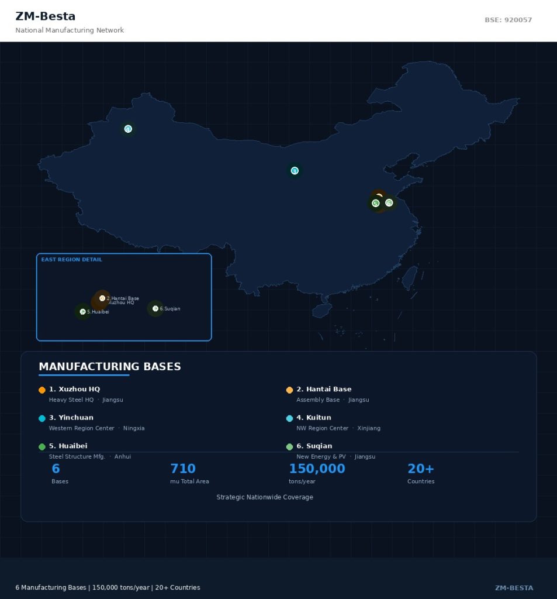Click the '710' mu Total Area statistic
Viewport: 557px width, 599px height.
point(183,469)
